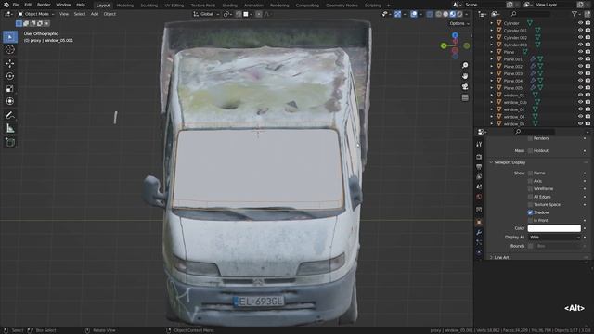Screen dimensions: 594x334
Task: Enable the Texture Space checkbox
Action: point(530,204)
